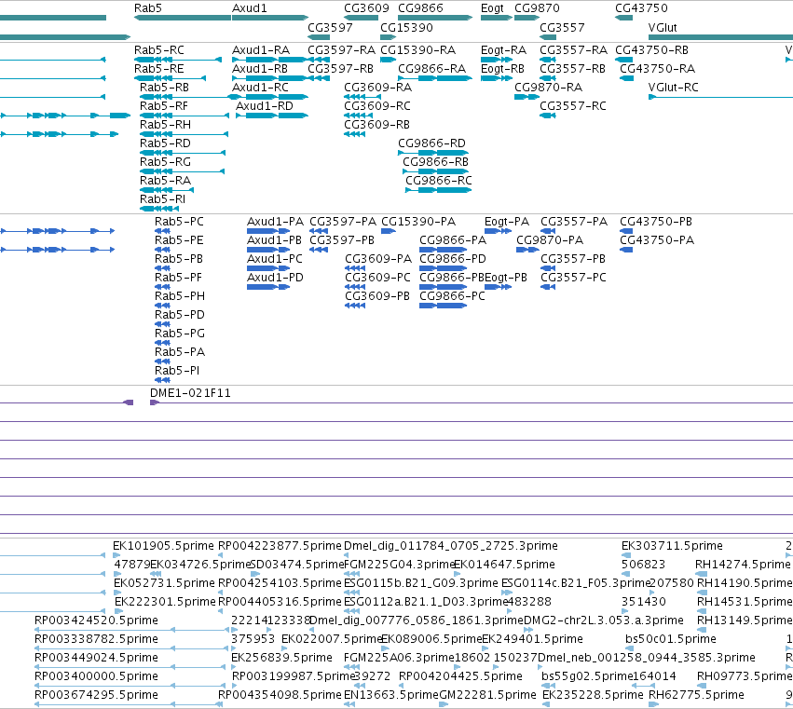Click the Eogt gene label
This screenshot has height=709, width=793.
coord(492,8)
